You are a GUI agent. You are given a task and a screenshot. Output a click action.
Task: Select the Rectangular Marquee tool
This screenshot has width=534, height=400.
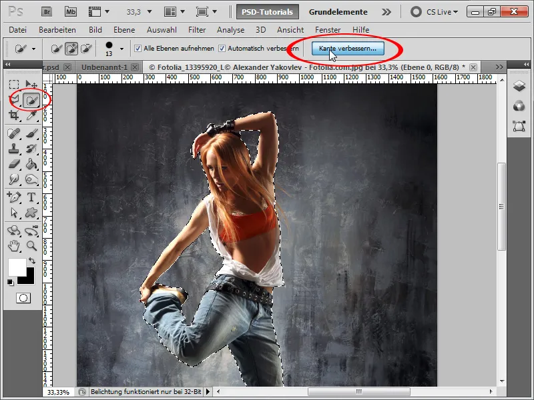(13, 85)
